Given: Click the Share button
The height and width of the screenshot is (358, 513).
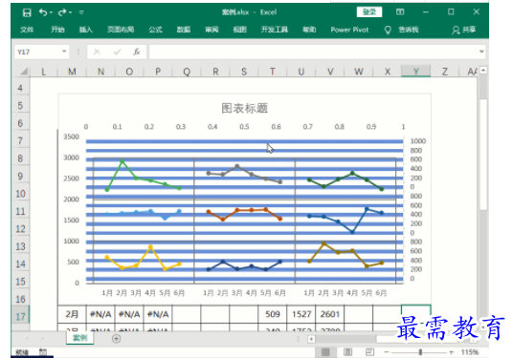Looking at the screenshot, I should [x=463, y=30].
